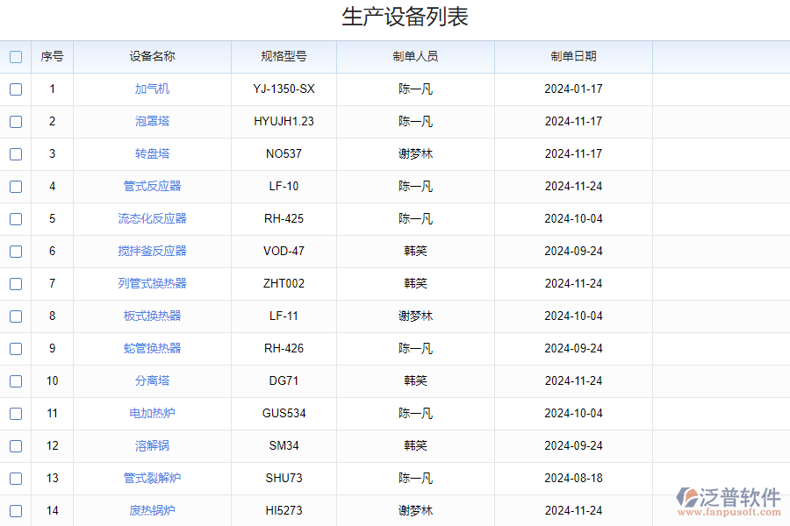Tick the checkbox for row 10 分离塔

tap(16, 381)
